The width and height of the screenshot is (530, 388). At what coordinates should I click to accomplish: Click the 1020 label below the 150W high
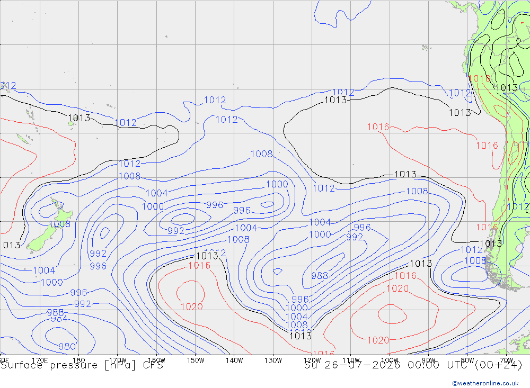coord(192,306)
